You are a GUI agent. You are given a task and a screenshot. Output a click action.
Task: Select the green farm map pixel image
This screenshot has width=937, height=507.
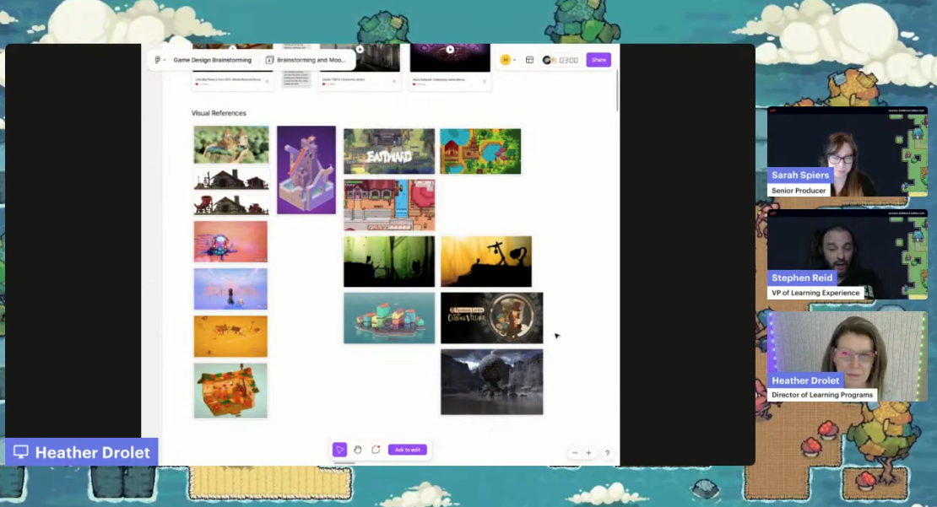480,151
